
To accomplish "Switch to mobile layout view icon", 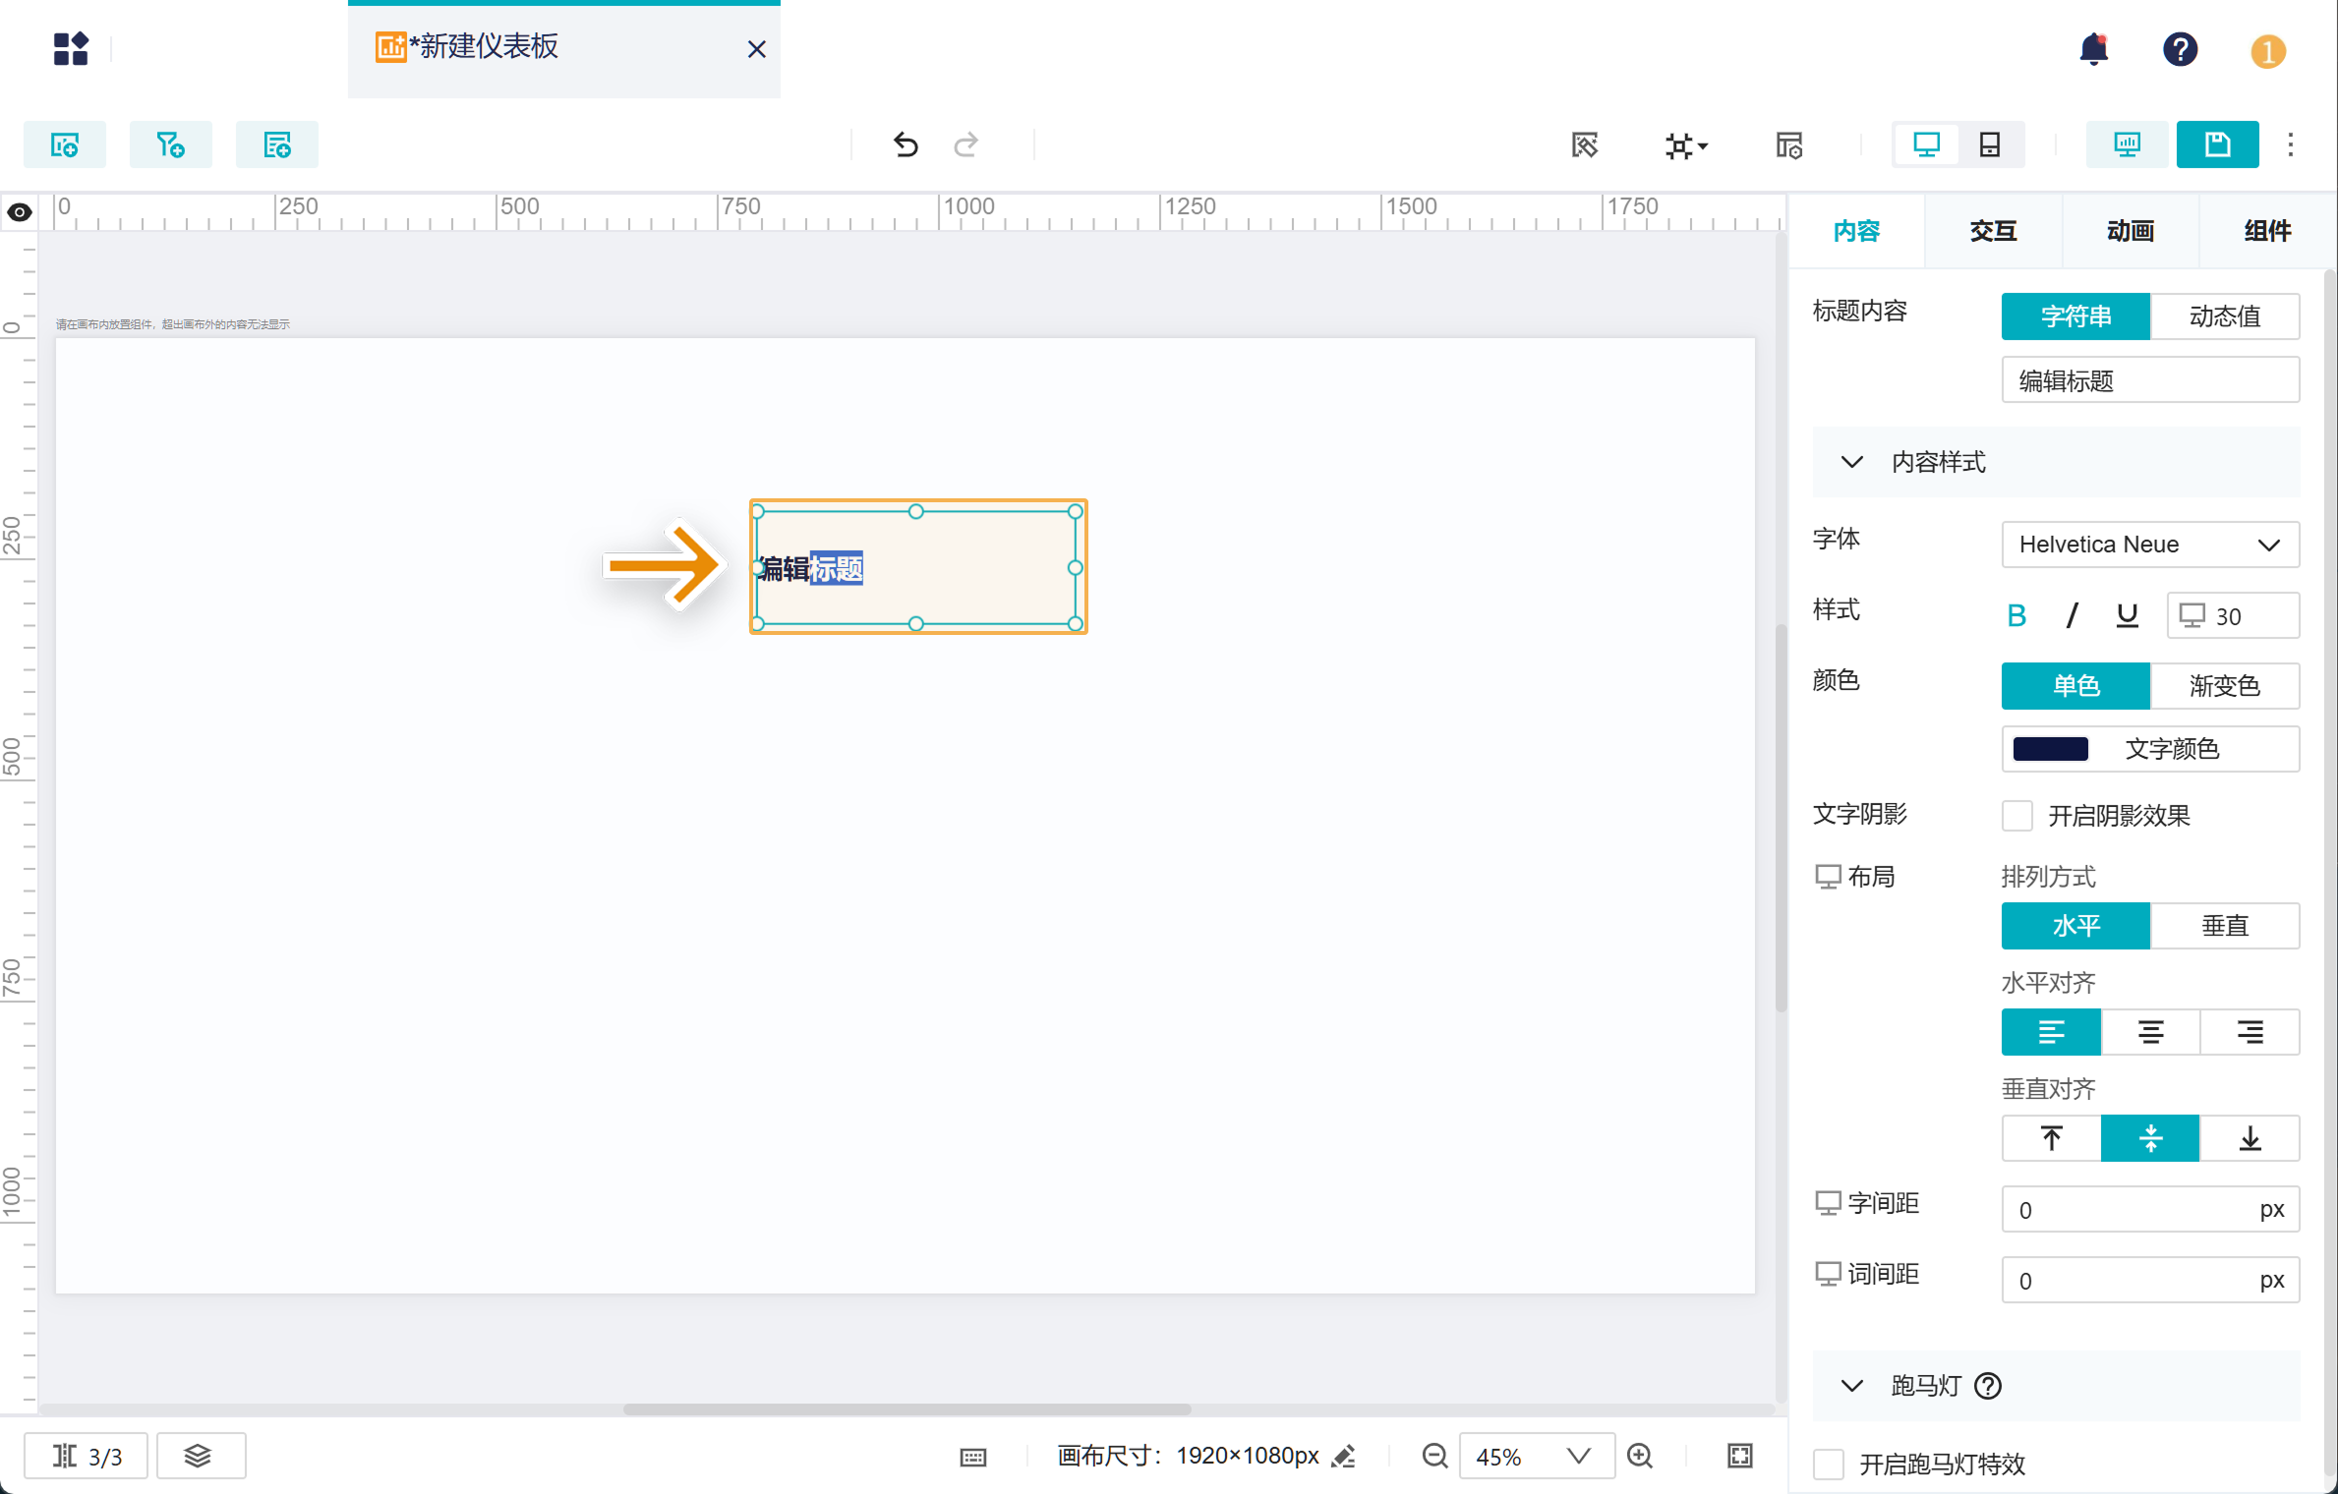I will pyautogui.click(x=1989, y=145).
